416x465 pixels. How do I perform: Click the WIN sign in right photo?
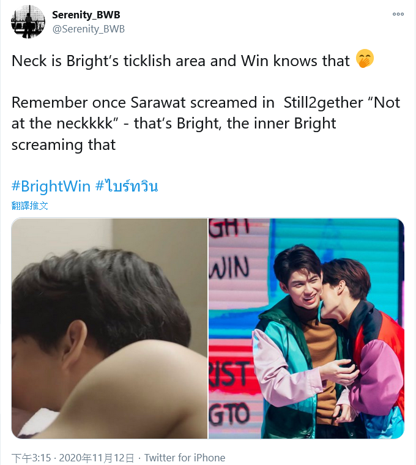pos(229,268)
